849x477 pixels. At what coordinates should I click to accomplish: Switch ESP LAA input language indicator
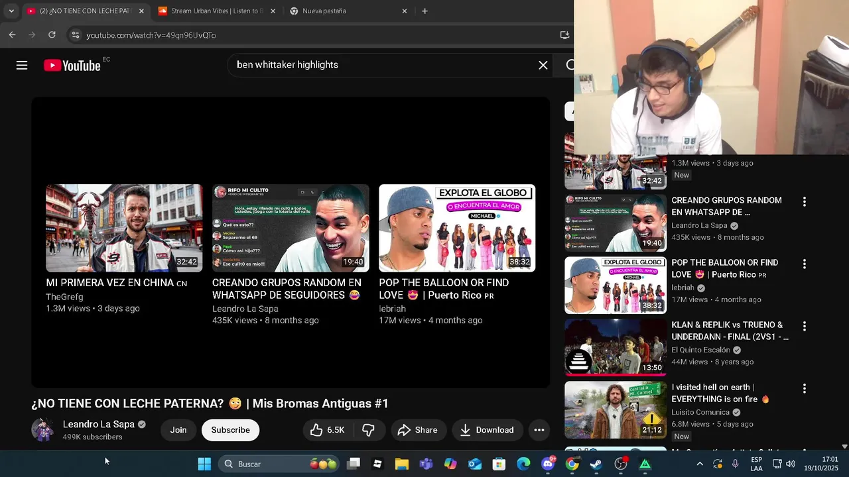tap(757, 464)
